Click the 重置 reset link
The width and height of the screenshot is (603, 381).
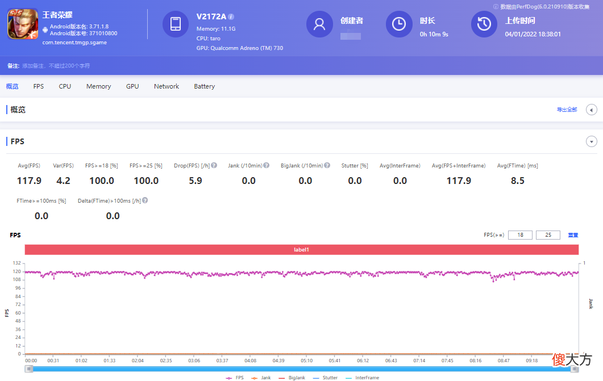pos(573,235)
